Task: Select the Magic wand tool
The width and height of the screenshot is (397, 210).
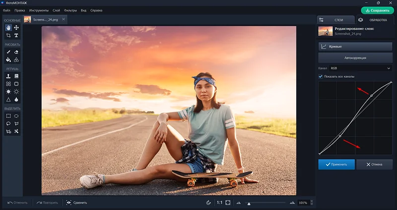Action: (16, 131)
